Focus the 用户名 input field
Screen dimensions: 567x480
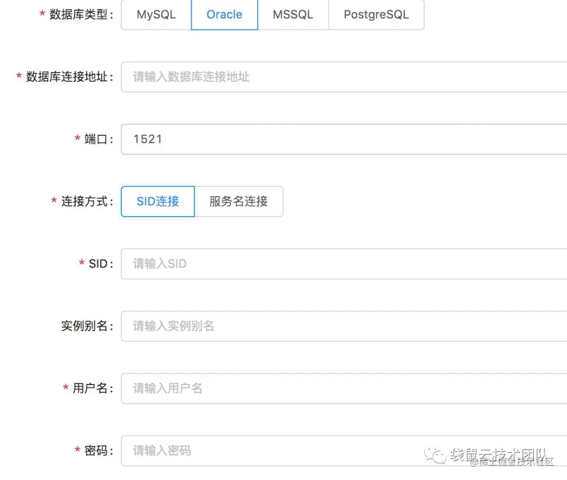344,388
